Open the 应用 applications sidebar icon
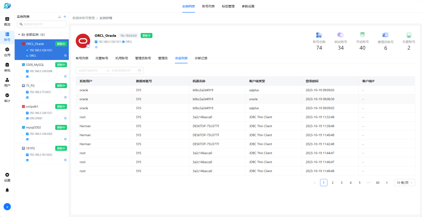 tap(7, 52)
